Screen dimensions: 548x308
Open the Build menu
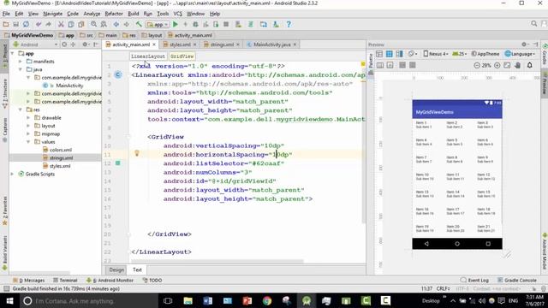(x=134, y=14)
